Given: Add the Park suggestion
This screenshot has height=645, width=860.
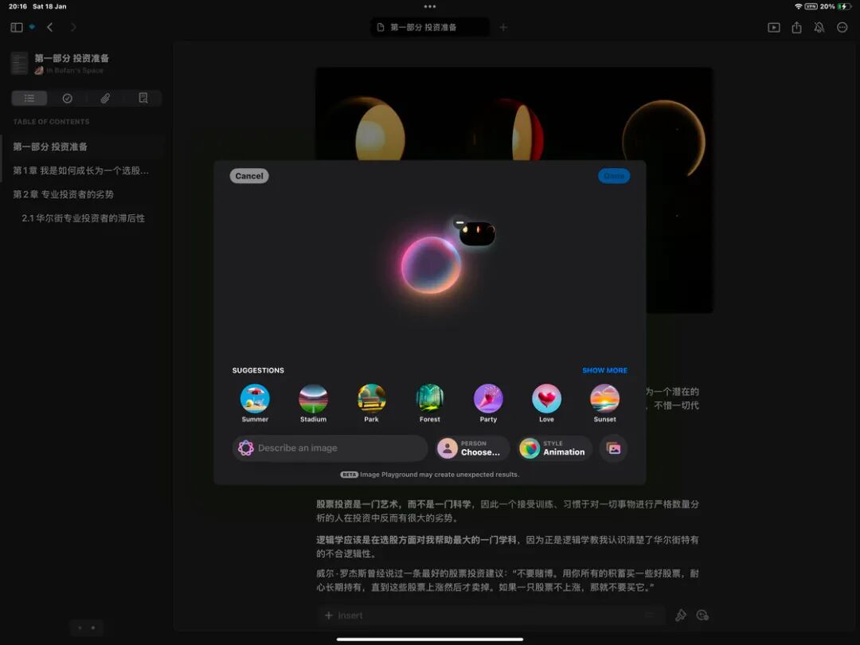Looking at the screenshot, I should click(371, 403).
